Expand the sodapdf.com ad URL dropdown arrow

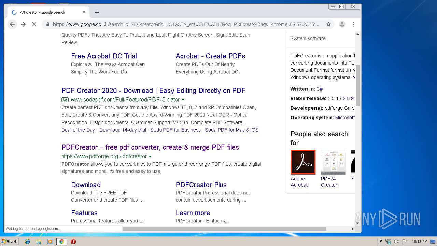183,100
